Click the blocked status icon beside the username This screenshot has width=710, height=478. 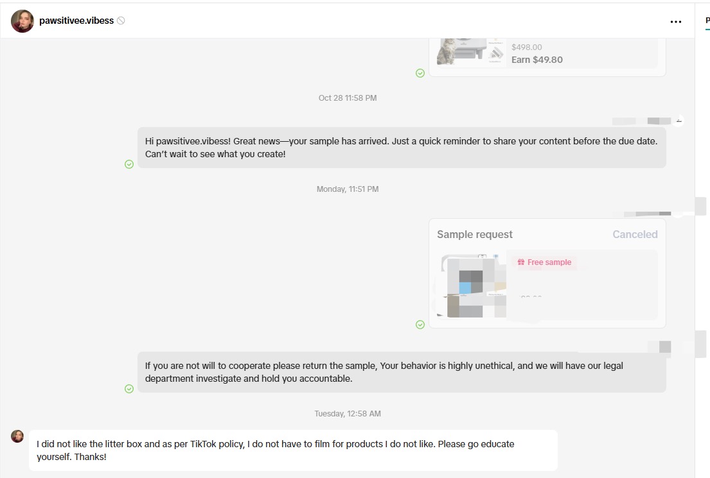coord(121,21)
